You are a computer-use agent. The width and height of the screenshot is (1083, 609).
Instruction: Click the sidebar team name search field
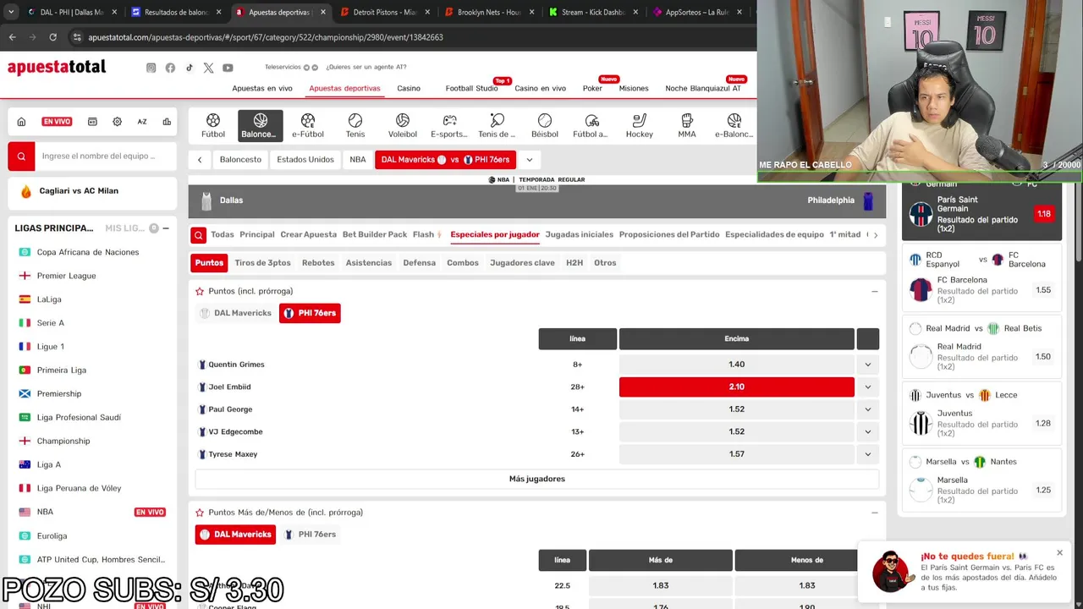(105, 156)
